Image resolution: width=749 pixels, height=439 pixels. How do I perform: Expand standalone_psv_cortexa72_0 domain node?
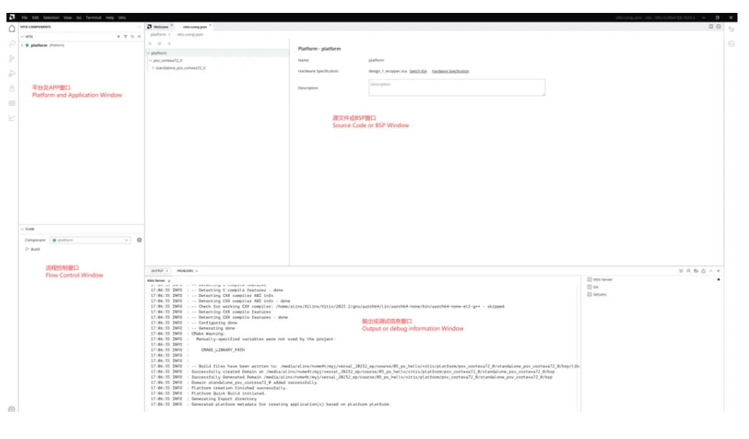[152, 67]
